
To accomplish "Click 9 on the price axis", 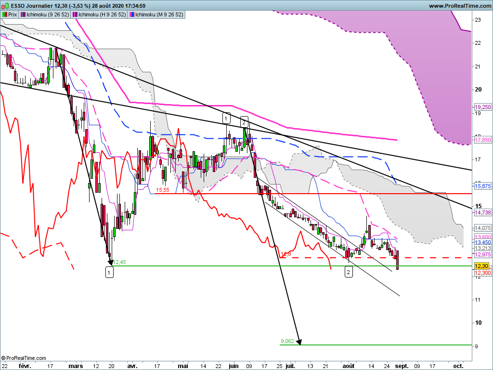I will (477, 346).
